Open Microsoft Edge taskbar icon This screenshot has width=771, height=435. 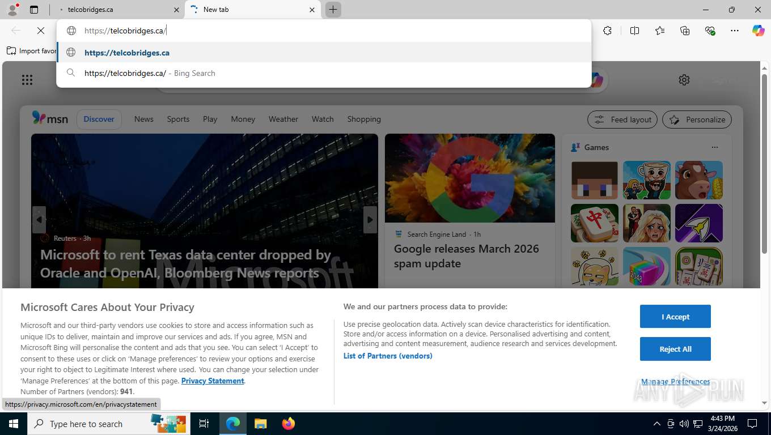[233, 424]
